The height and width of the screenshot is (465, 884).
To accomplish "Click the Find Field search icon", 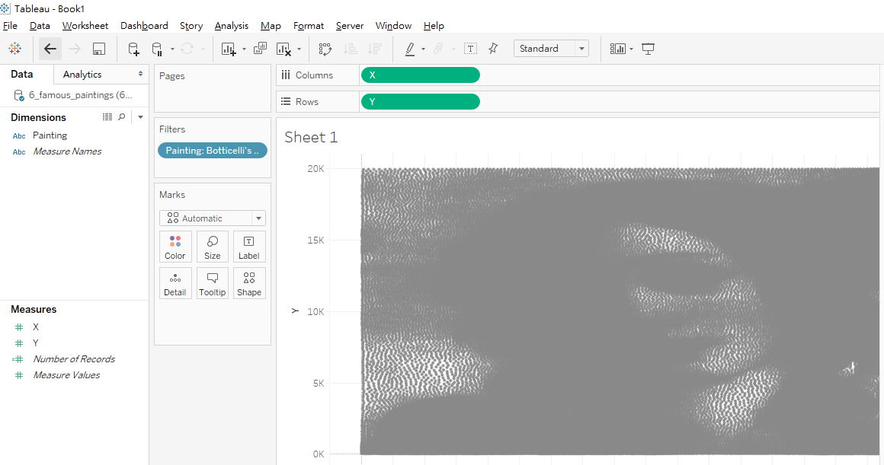I will point(122,117).
